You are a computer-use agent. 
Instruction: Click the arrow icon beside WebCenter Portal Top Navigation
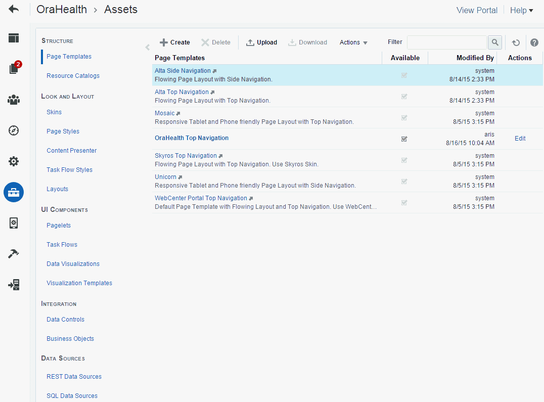[251, 198]
